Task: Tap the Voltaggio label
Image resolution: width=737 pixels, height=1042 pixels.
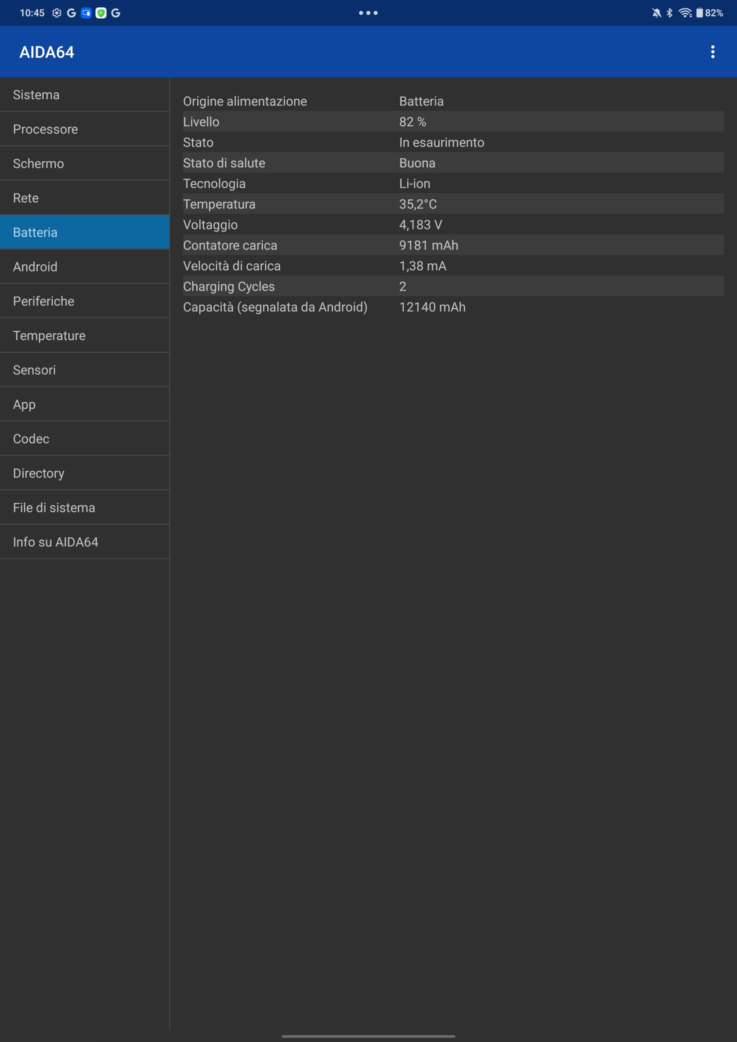Action: [x=210, y=225]
